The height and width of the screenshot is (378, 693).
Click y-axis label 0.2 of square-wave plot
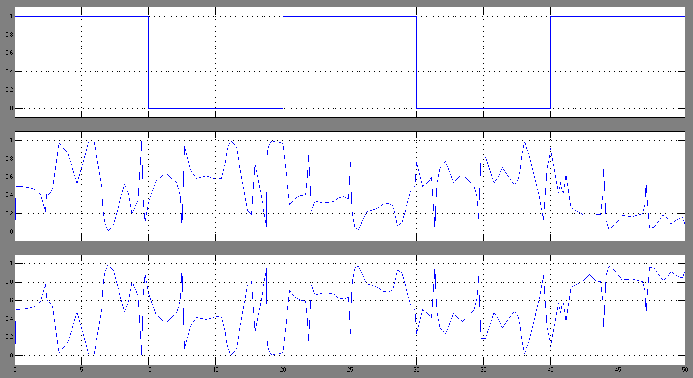tap(9, 90)
